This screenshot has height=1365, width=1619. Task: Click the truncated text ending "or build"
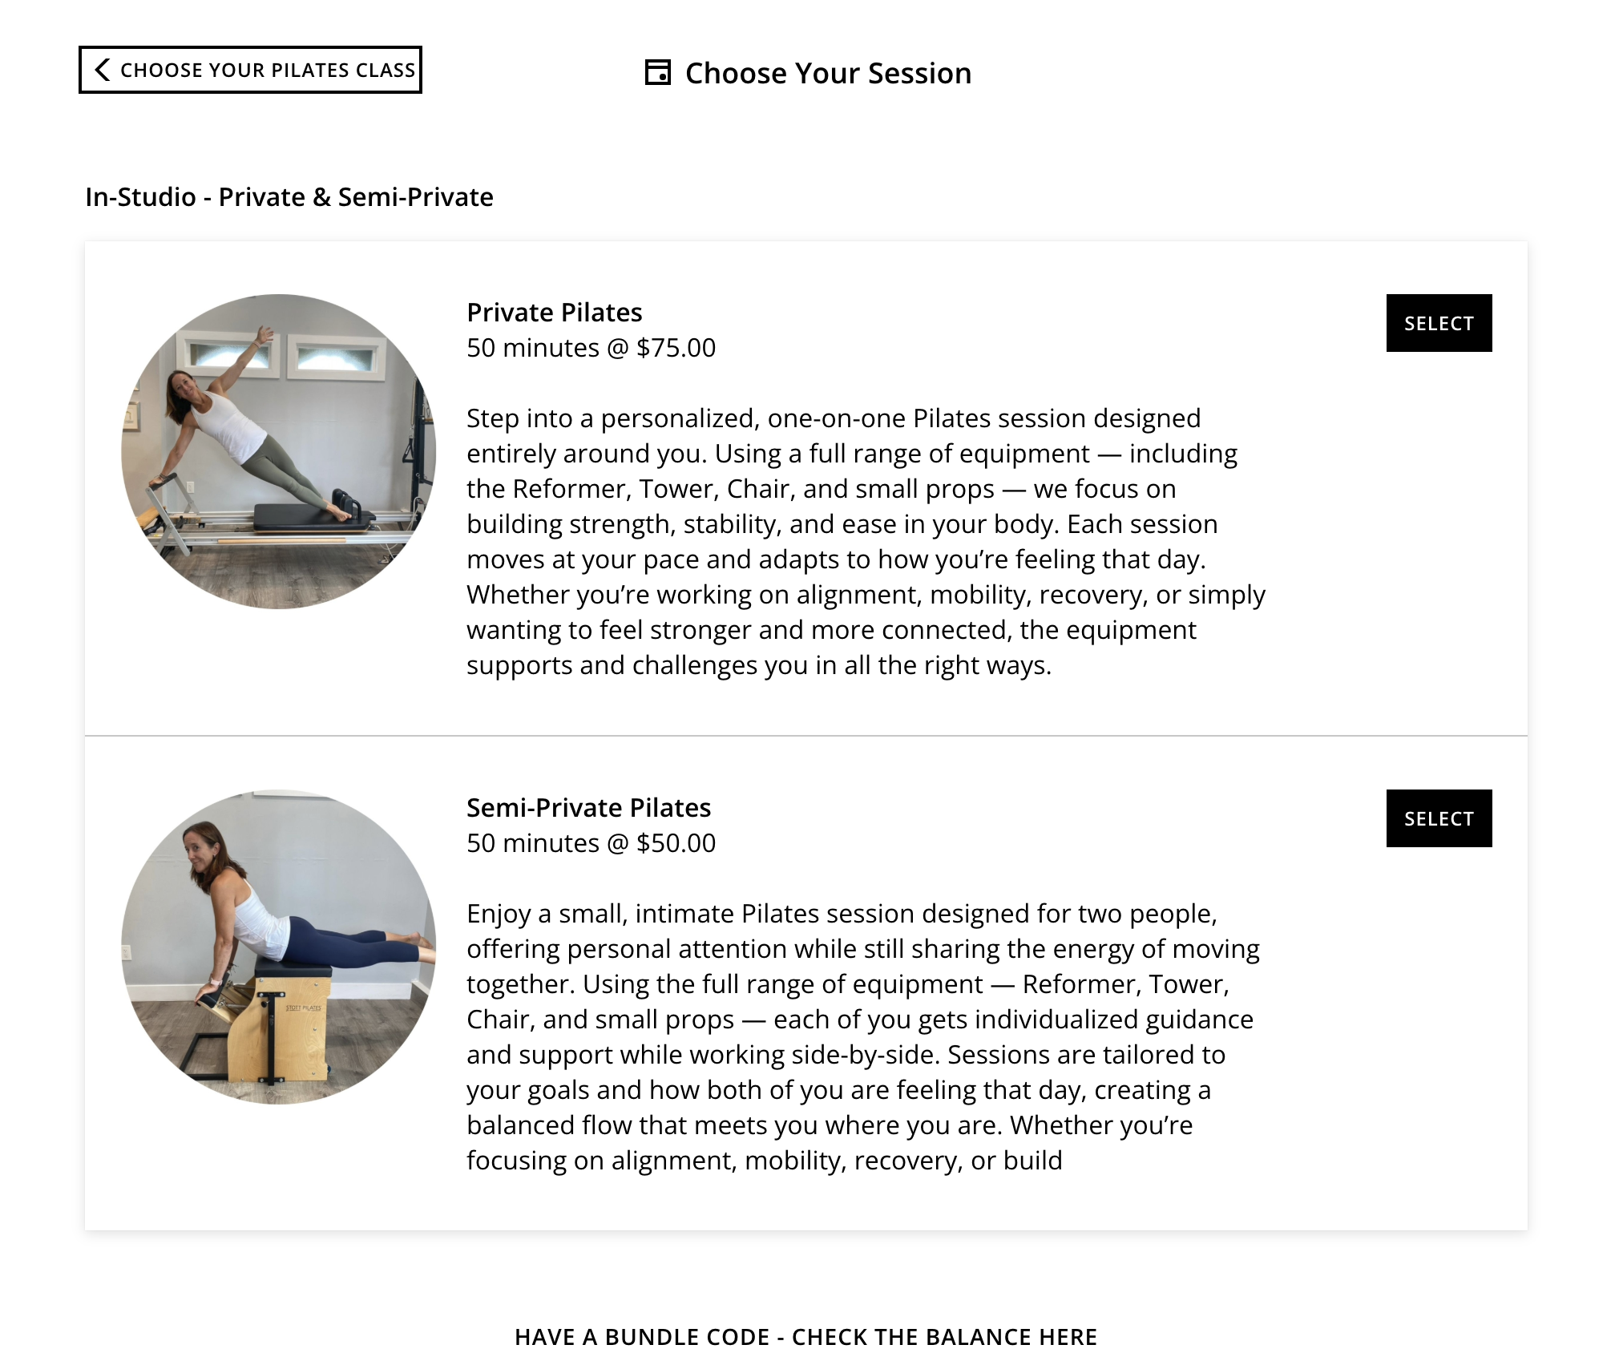765,1160
